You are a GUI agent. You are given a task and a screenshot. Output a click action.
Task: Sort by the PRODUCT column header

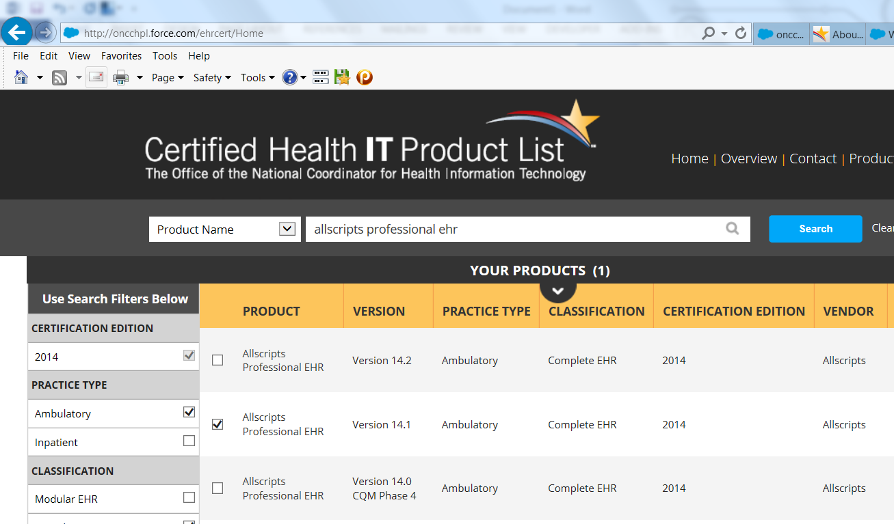[271, 311]
